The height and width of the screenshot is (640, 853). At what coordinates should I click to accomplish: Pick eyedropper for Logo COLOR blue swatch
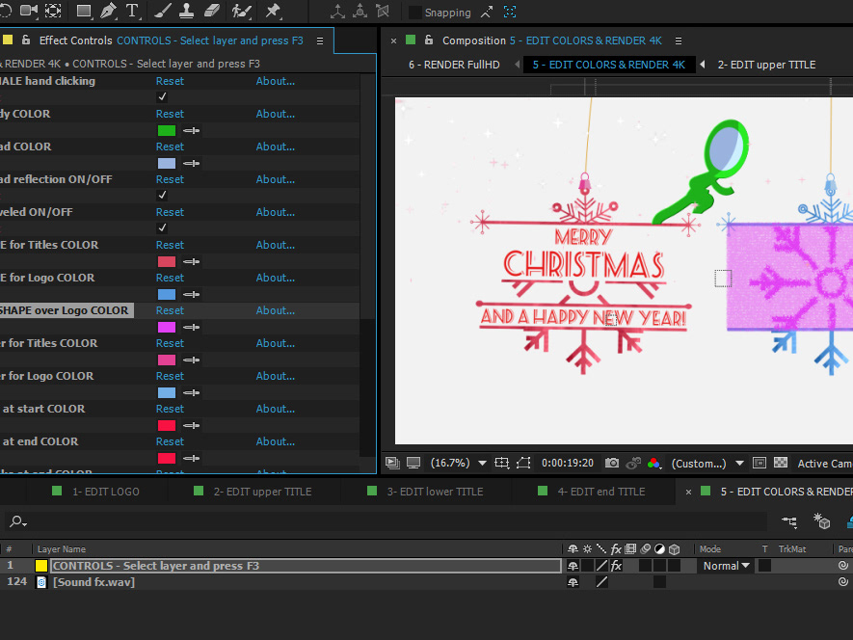[191, 294]
